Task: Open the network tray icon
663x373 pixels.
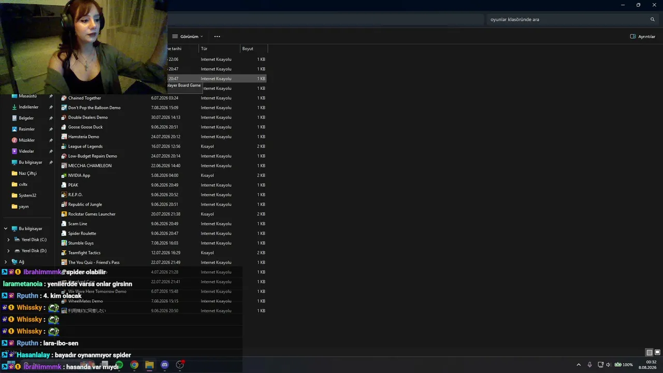Action: tap(600, 365)
